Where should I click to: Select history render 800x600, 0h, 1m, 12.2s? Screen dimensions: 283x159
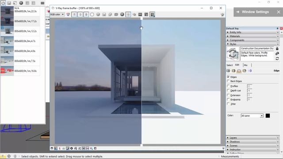point(20,31)
